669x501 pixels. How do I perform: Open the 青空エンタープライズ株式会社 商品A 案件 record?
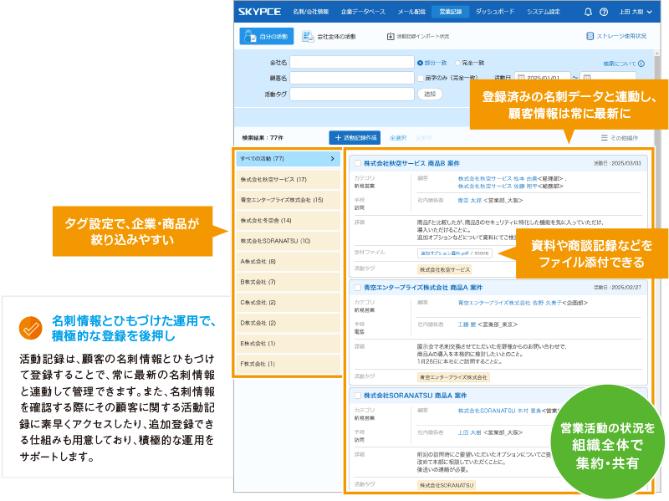(423, 288)
